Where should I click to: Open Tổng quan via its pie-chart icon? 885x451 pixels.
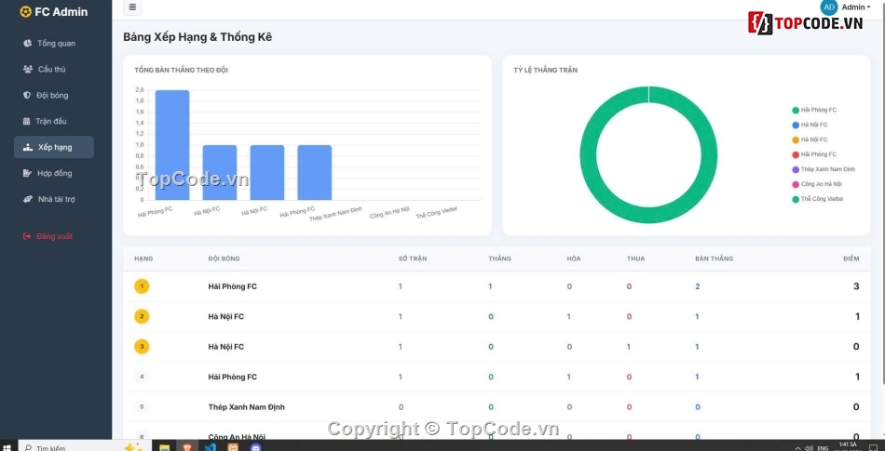27,44
